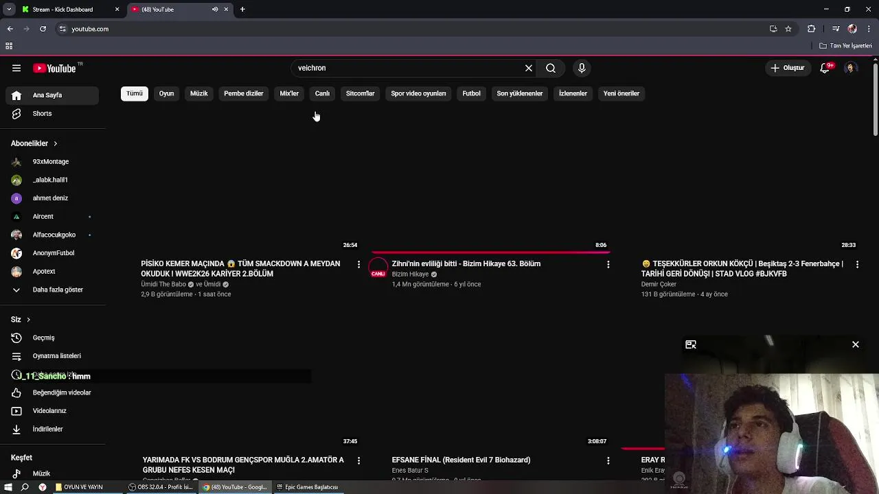Select the Tümü filter chip

click(135, 93)
